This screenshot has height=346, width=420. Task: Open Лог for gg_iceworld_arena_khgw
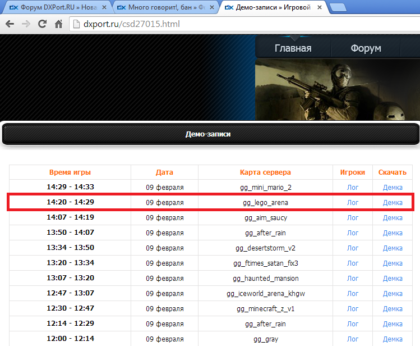353,293
